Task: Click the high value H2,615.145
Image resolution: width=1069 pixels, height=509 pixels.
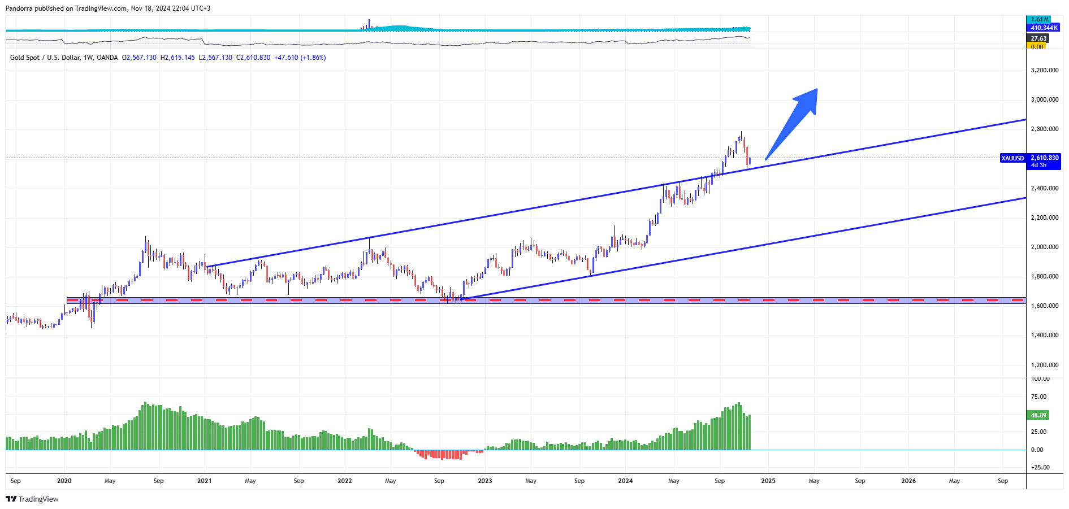Action: click(x=178, y=58)
